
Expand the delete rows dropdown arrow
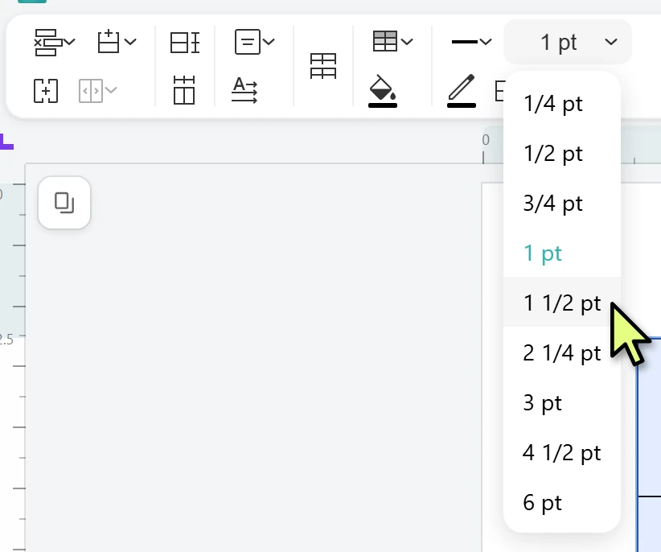click(x=69, y=42)
